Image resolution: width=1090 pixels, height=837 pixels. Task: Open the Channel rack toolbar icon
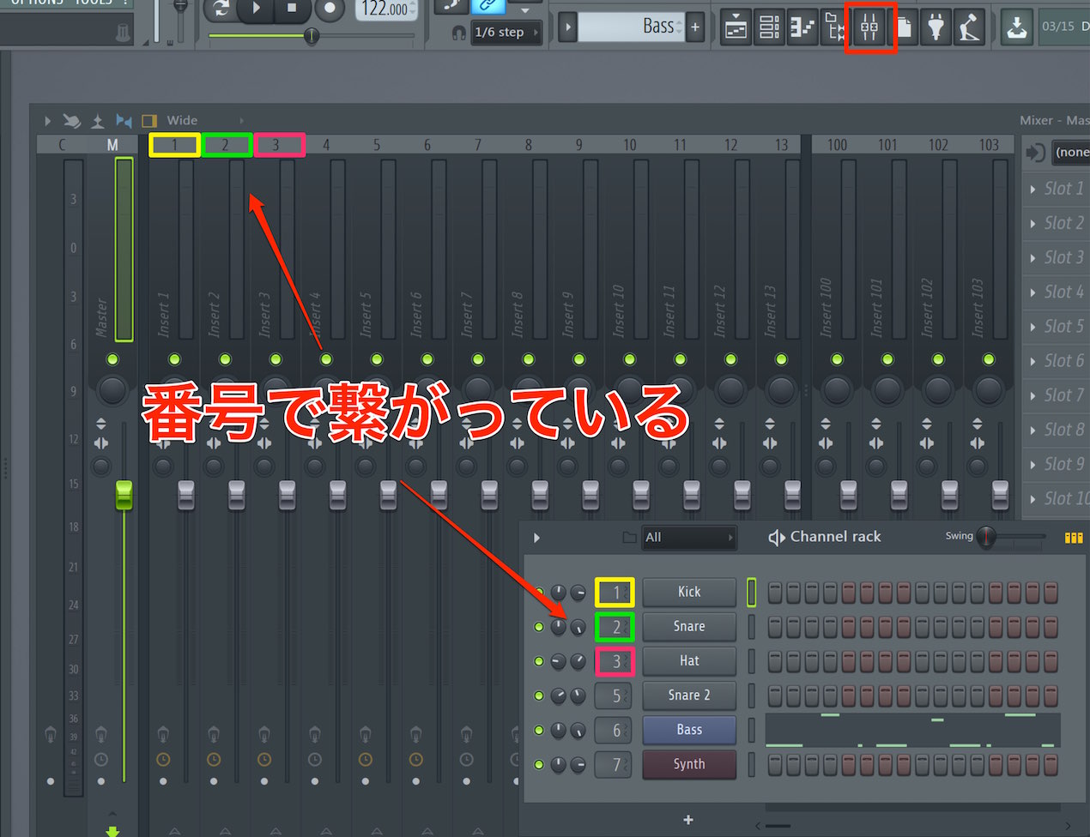[x=770, y=27]
